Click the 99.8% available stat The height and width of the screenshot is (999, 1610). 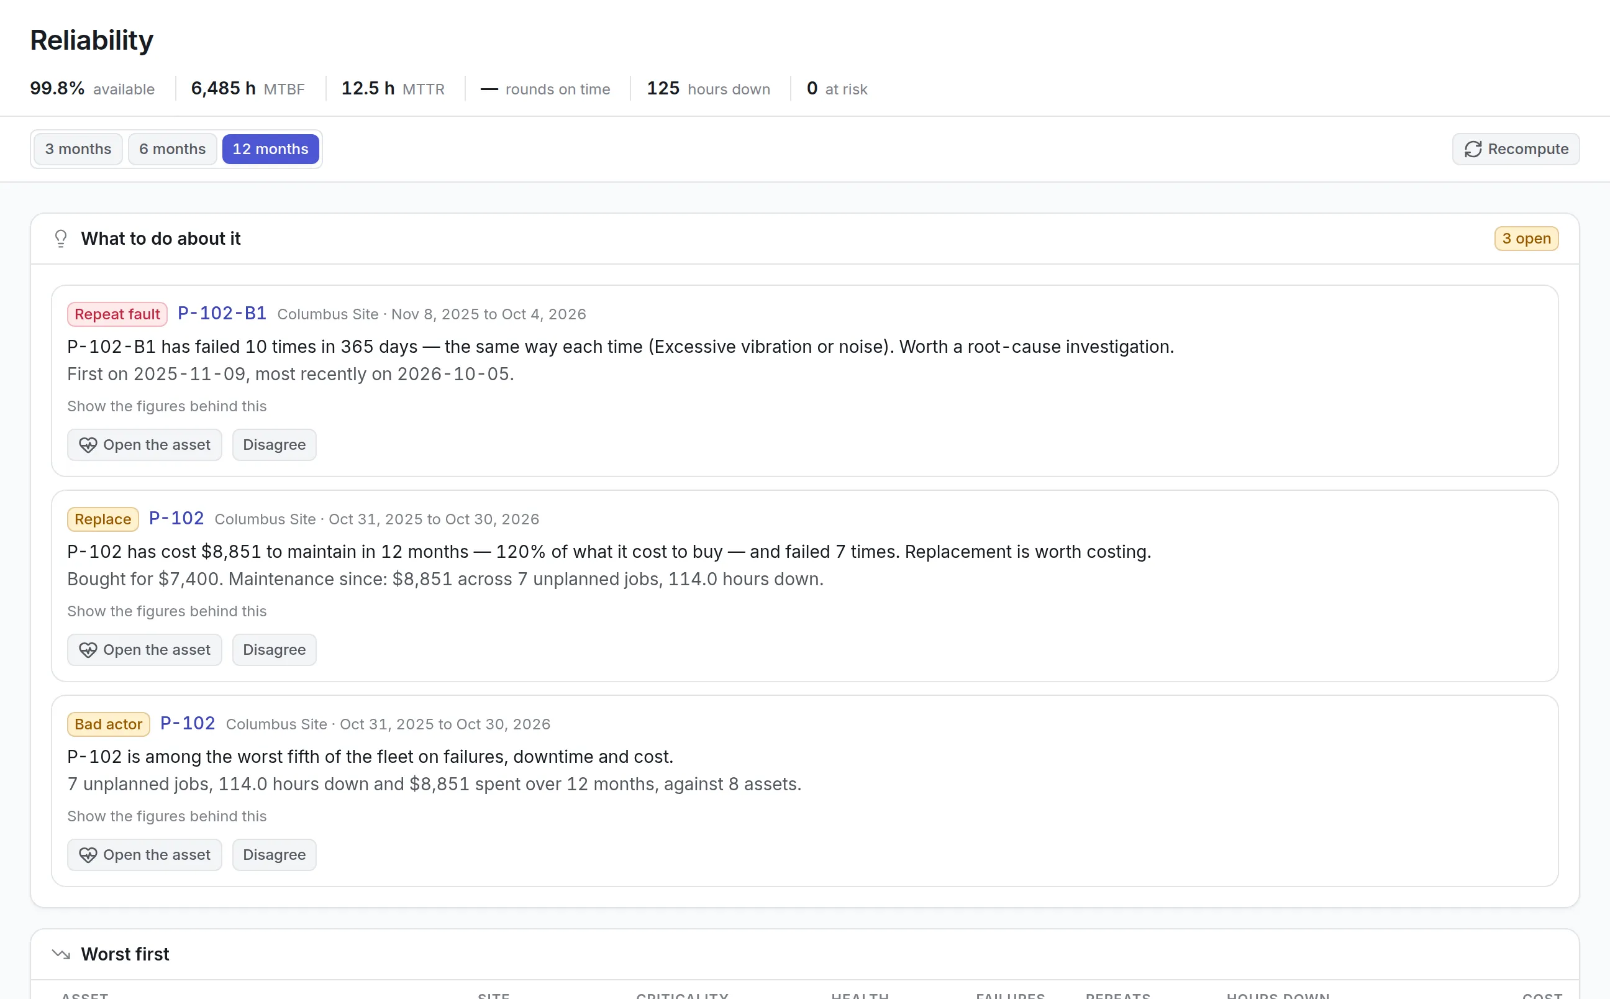point(93,89)
